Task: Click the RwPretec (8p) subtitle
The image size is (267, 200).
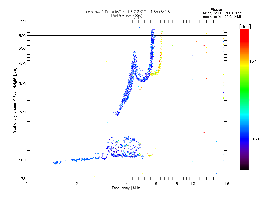Action: pyautogui.click(x=126, y=16)
